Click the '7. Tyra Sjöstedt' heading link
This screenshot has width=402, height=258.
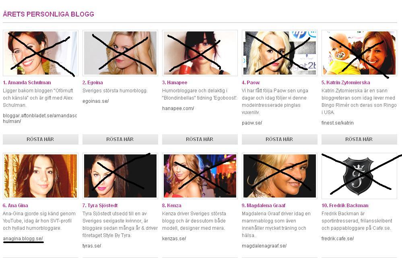point(100,205)
